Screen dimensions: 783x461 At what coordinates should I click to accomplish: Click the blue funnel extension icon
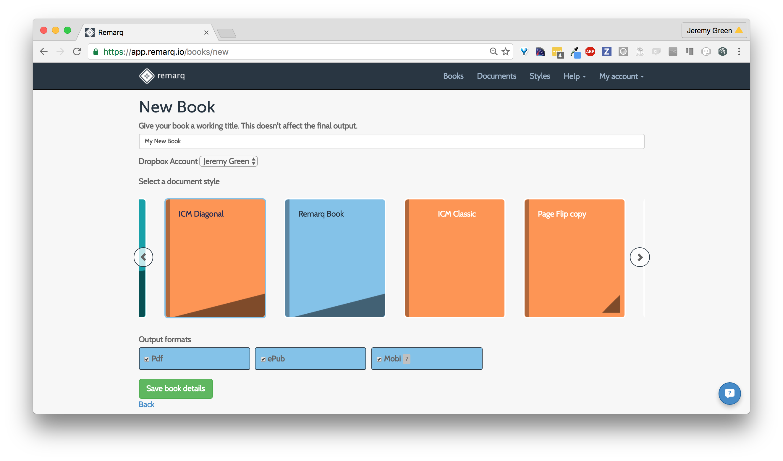(x=524, y=51)
